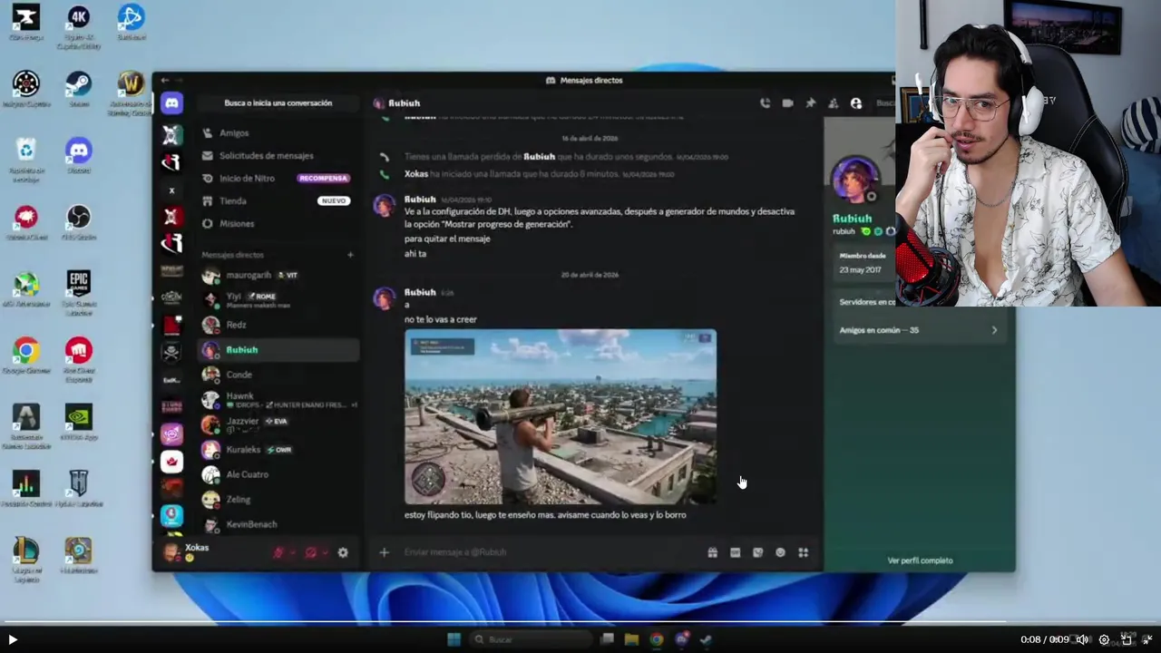Open the Discord desktop shortcut
This screenshot has width=1161, height=653.
[79, 154]
